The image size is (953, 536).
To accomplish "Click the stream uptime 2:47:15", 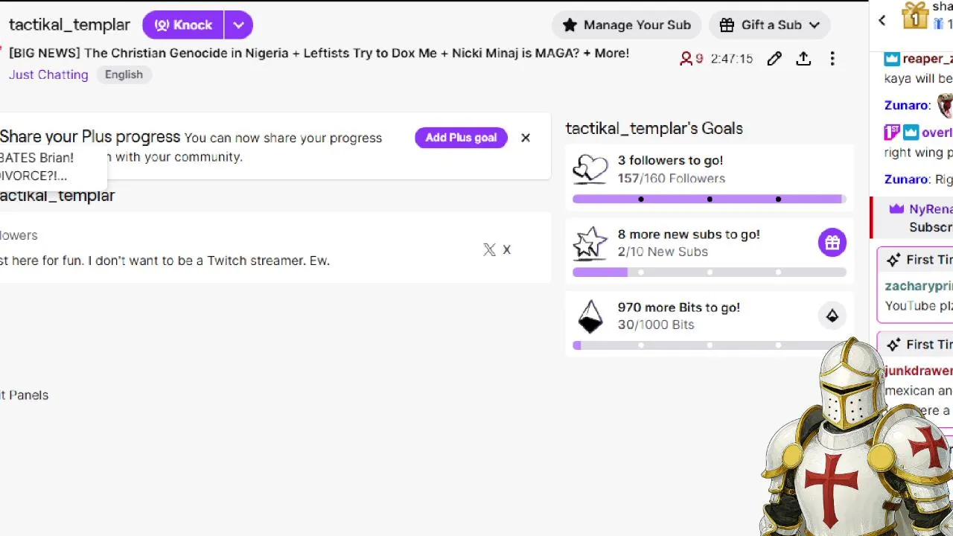I will (x=732, y=58).
